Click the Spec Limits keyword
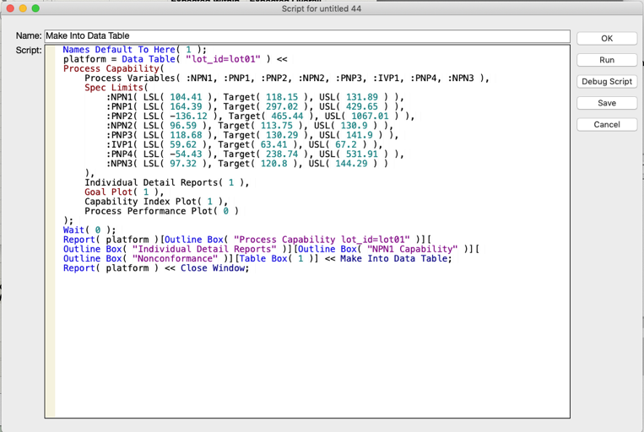Image resolution: width=644 pixels, height=432 pixels. point(114,88)
